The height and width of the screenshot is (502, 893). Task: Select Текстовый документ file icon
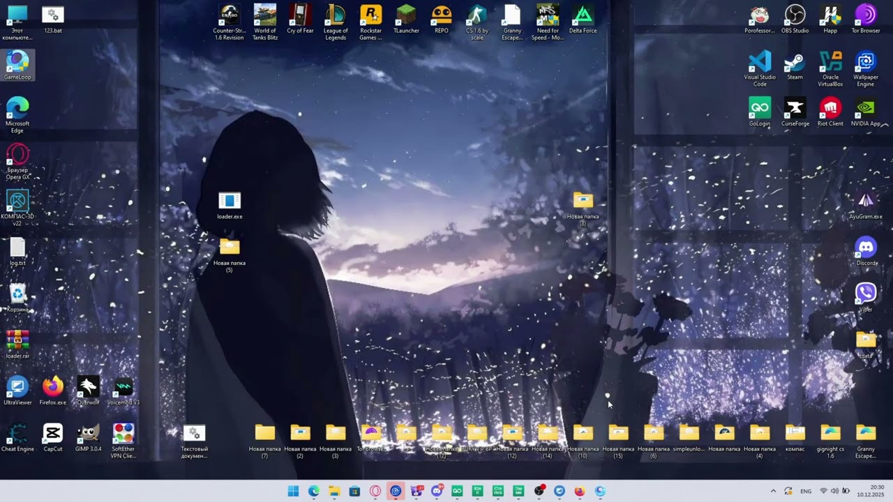coord(194,441)
